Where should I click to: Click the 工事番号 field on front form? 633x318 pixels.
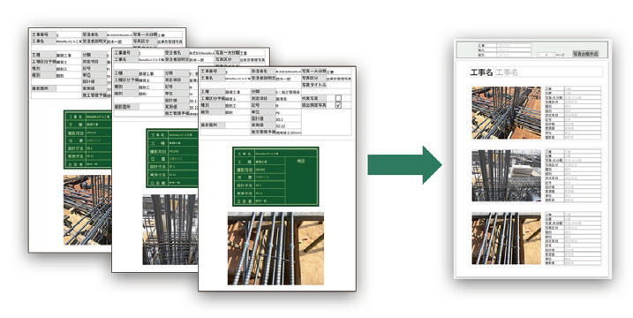237,72
